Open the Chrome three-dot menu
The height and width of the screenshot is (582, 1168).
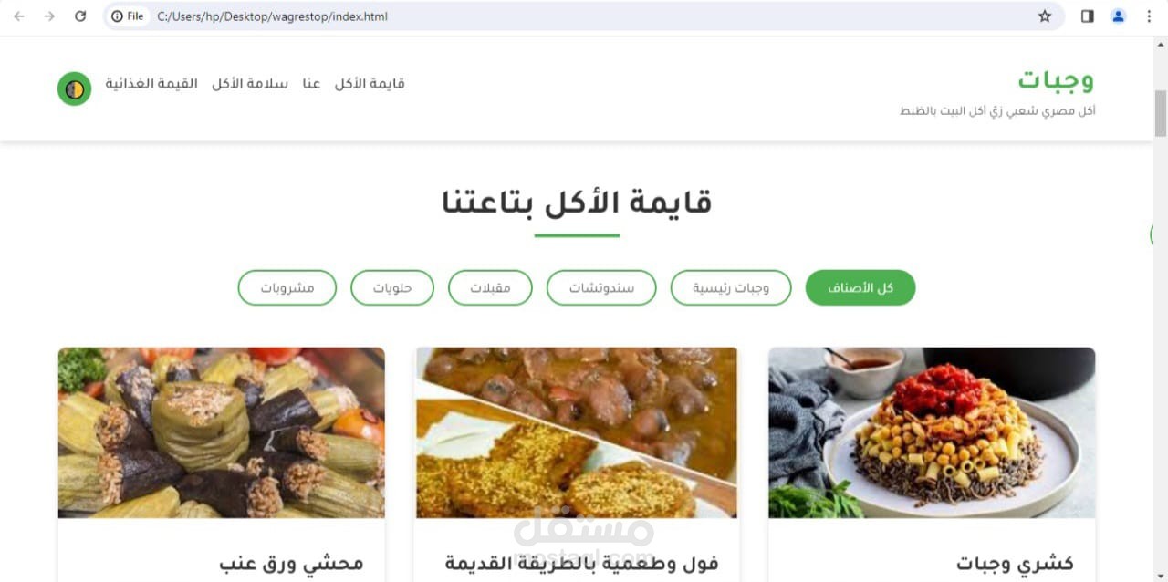point(1149,16)
